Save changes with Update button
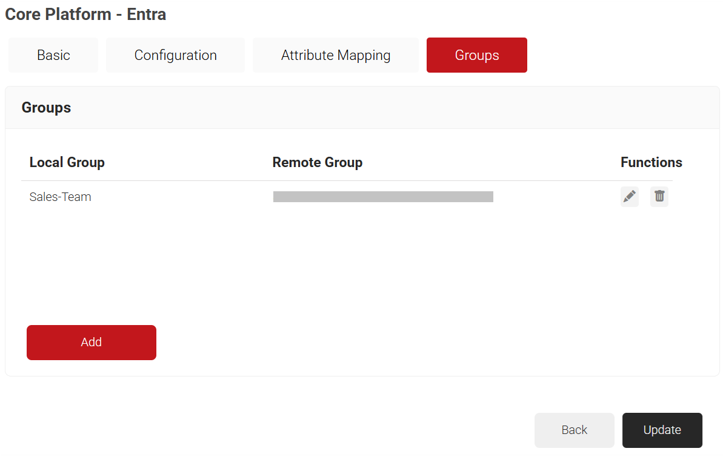 (662, 430)
